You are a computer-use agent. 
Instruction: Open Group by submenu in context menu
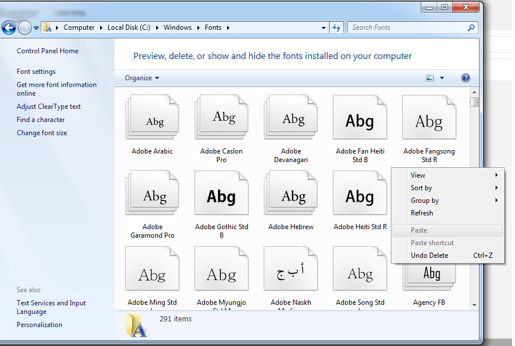point(447,200)
